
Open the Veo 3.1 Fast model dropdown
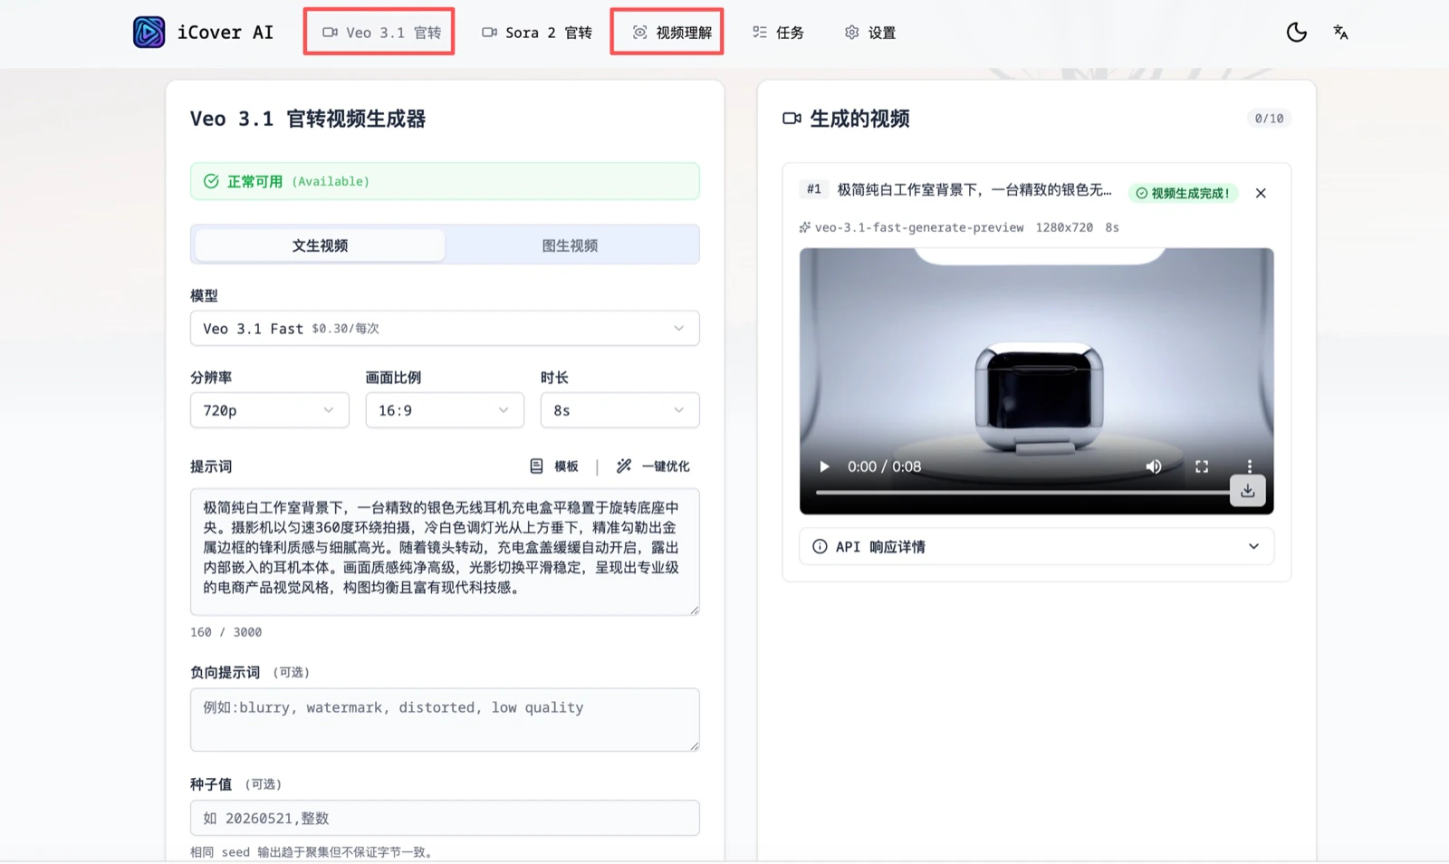(x=445, y=328)
